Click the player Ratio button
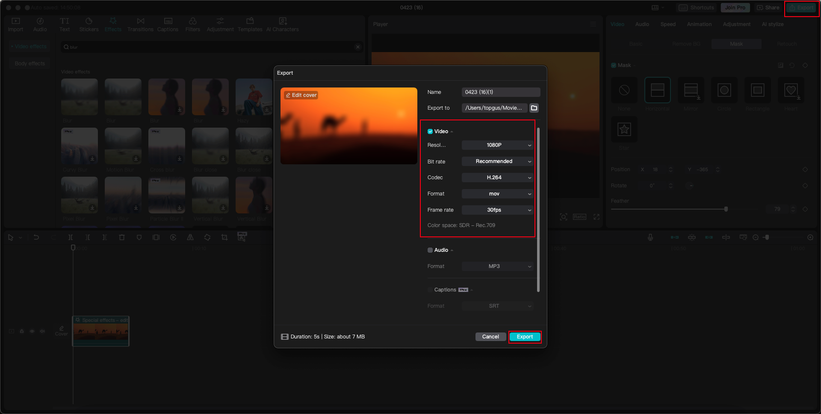Image resolution: width=821 pixels, height=414 pixels. pos(580,217)
